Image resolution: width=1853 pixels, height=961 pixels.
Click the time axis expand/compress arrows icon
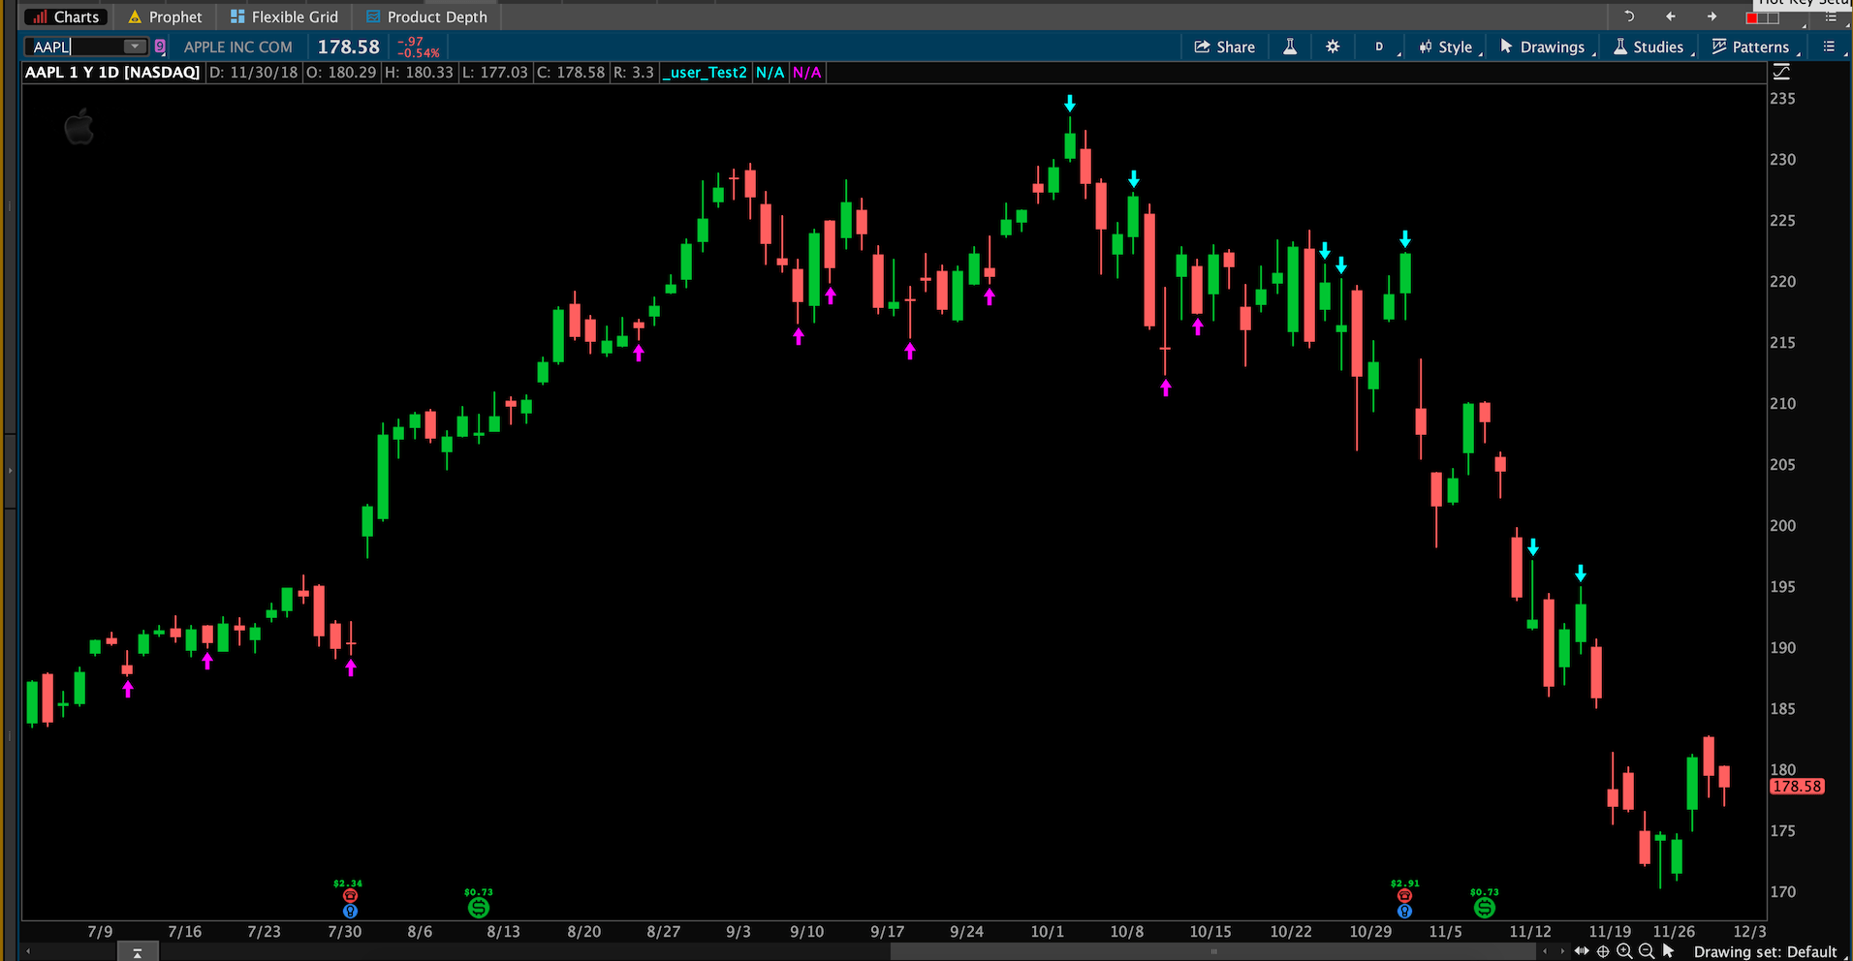(x=1582, y=951)
